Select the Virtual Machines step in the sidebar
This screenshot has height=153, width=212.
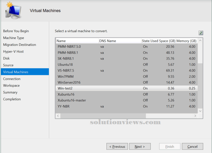click(25, 72)
